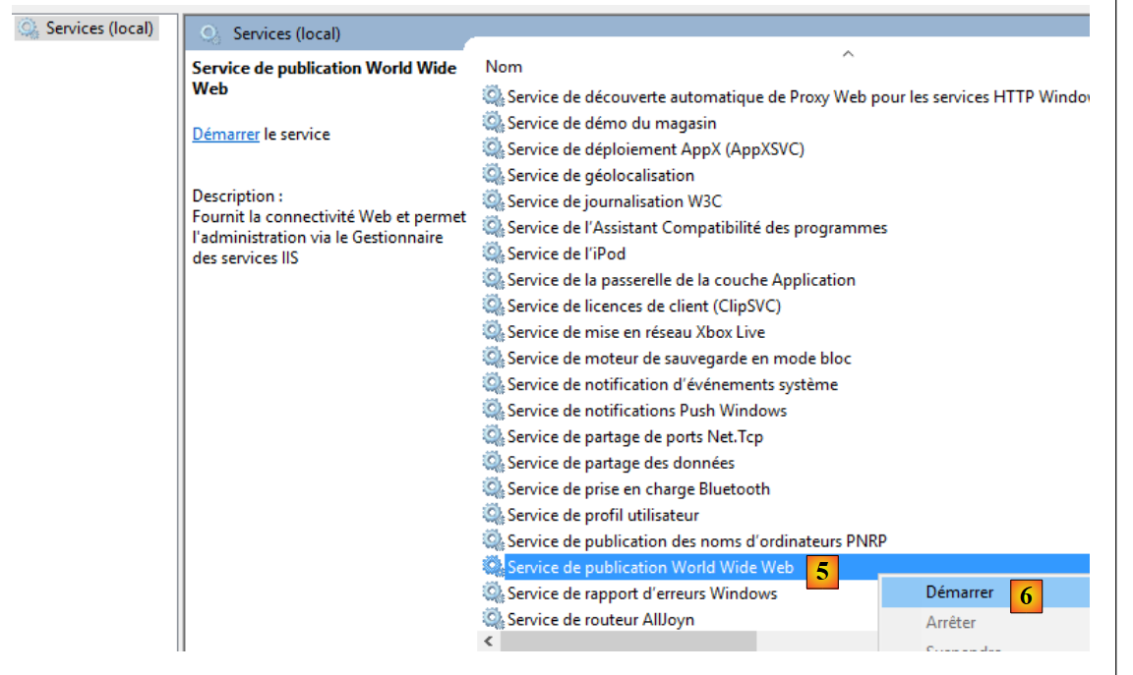Viewport: 1133px width, 675px height.
Task: Click gear icon beside Service de l'iPod
Action: (x=492, y=253)
